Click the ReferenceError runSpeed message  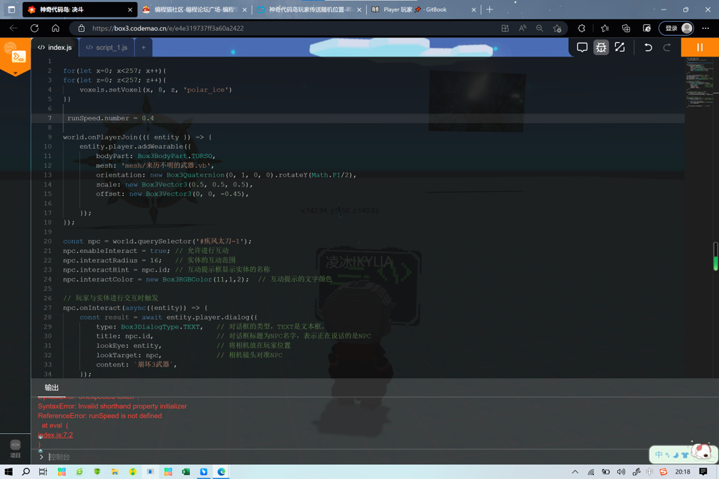(100, 416)
